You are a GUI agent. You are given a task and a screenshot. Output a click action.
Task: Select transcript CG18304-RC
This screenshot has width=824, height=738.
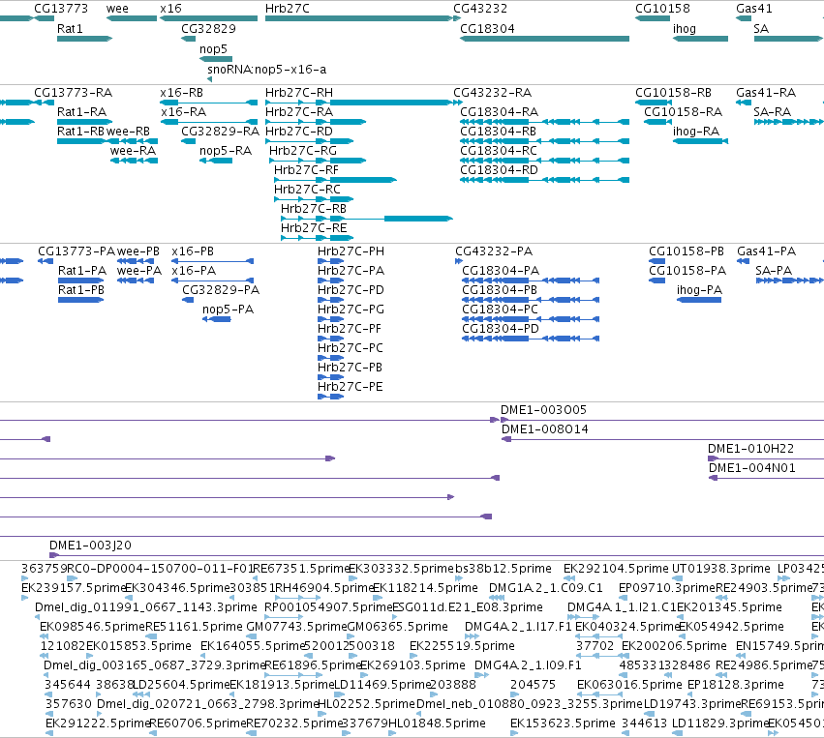tap(544, 161)
